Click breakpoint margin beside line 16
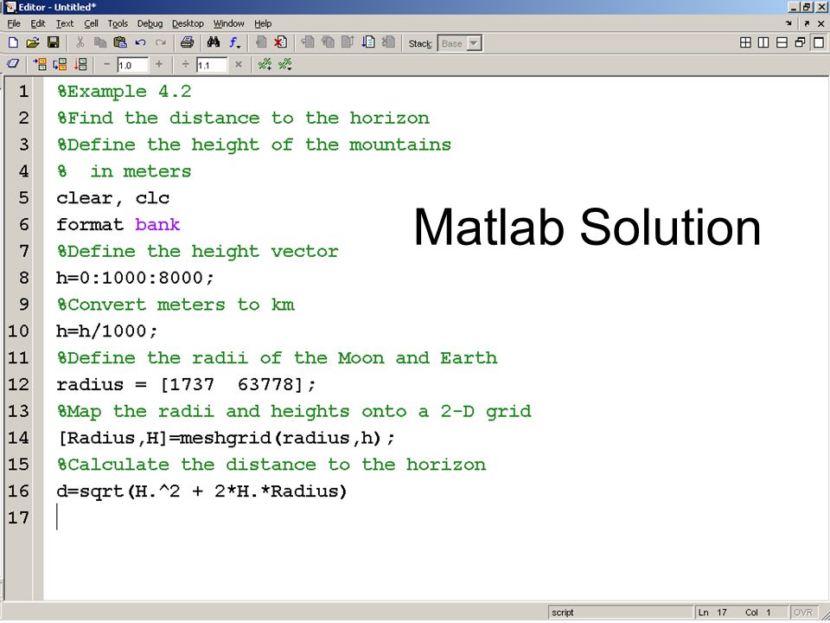Image resolution: width=830 pixels, height=623 pixels. tap(37, 491)
